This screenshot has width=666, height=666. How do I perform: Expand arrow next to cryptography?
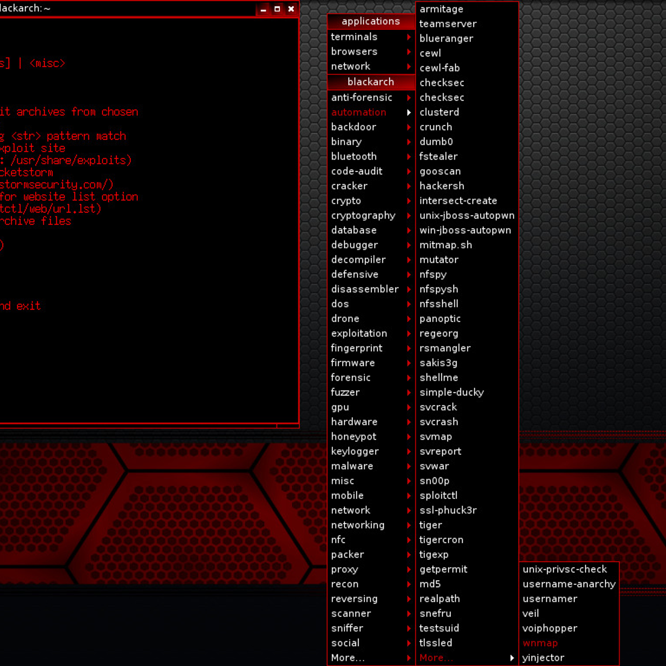coord(409,216)
